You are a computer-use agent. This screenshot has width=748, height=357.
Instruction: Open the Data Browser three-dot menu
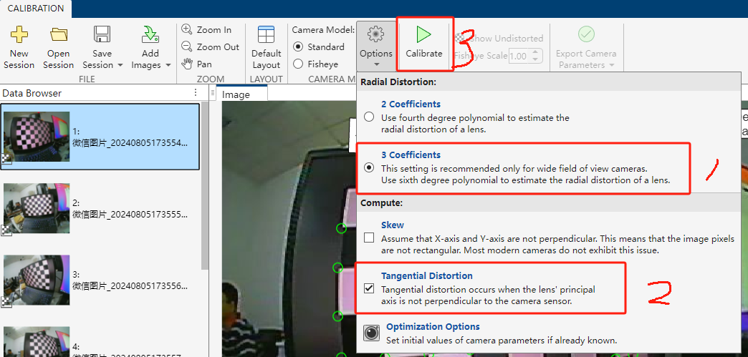[x=195, y=92]
